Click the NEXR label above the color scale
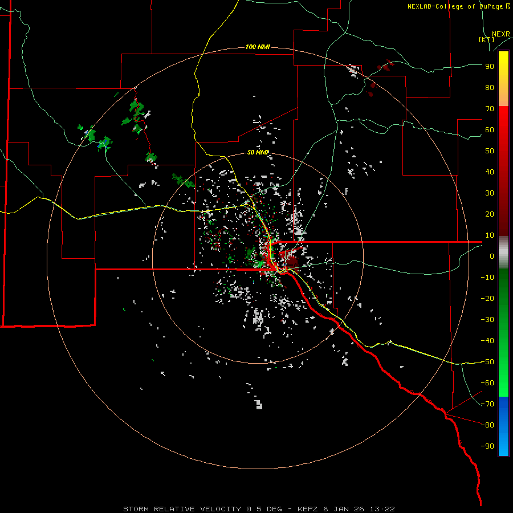The width and height of the screenshot is (513, 513). pos(501,34)
